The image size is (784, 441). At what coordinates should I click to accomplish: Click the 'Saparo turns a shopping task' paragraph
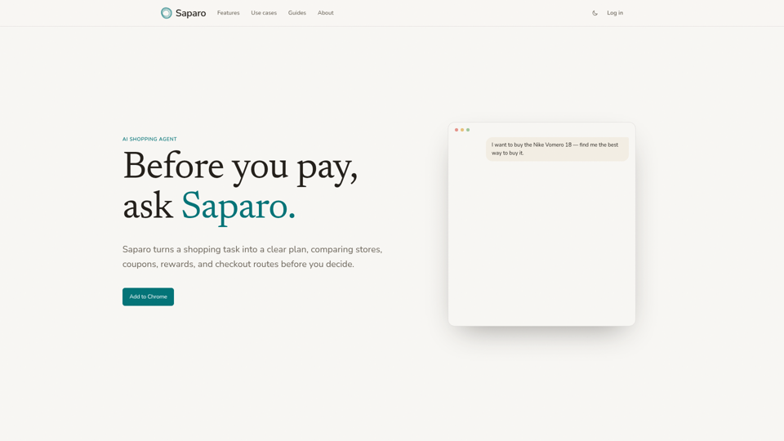[252, 256]
